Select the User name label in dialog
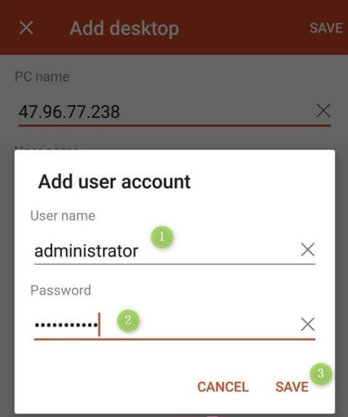The width and height of the screenshot is (348, 417). point(63,216)
